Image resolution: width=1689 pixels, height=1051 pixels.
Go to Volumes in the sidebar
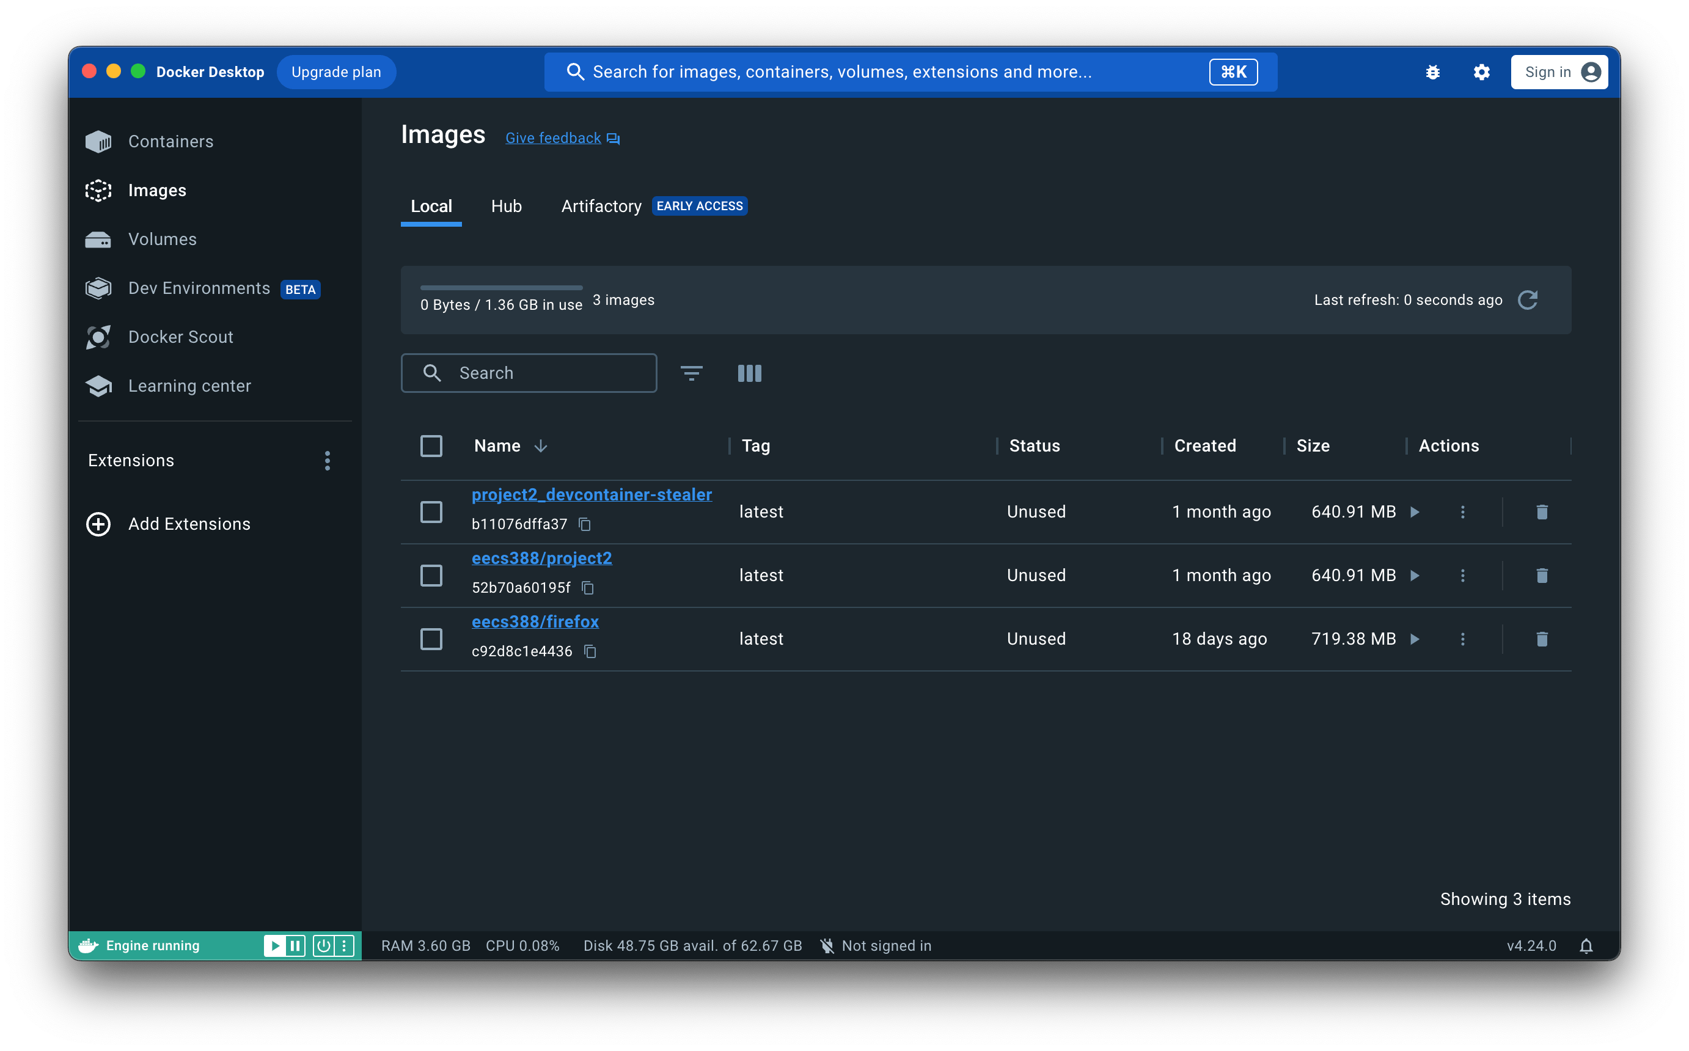click(162, 239)
